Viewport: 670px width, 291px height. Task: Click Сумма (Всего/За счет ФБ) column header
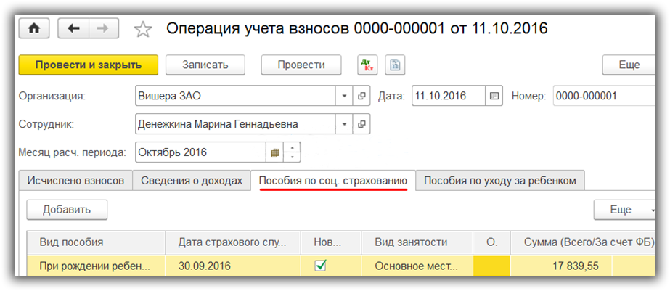[x=584, y=242]
